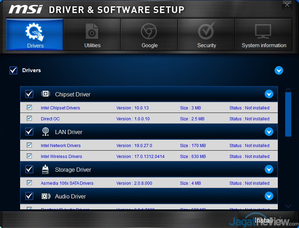Click the Storage Driver disk icon

(46, 169)
